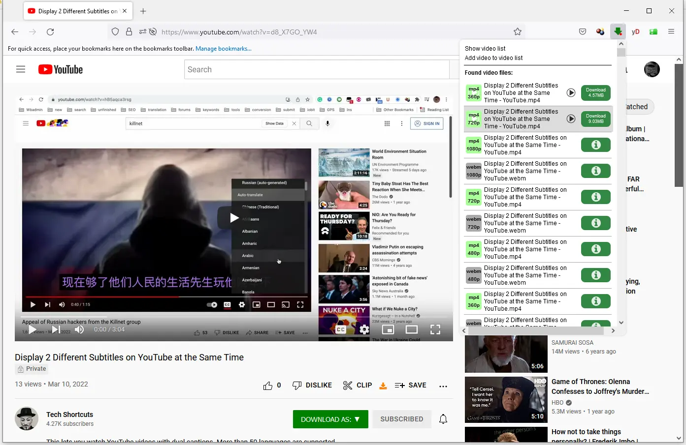This screenshot has width=686, height=445.
Task: Click the preview play icon next to mp4 360p
Action: click(571, 92)
